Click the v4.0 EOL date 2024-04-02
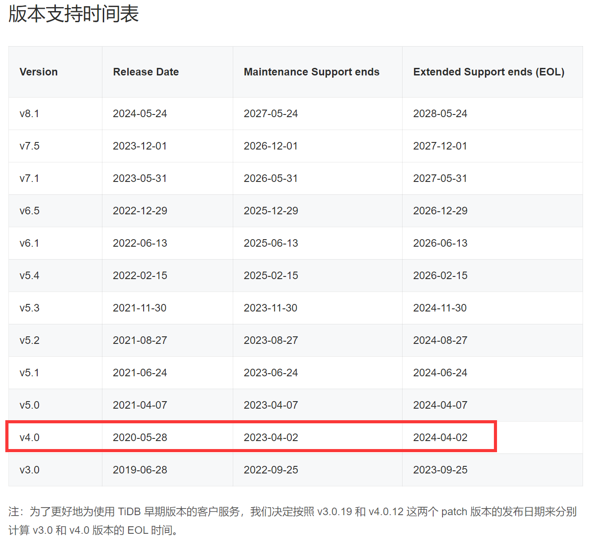Image resolution: width=591 pixels, height=544 pixels. point(440,438)
